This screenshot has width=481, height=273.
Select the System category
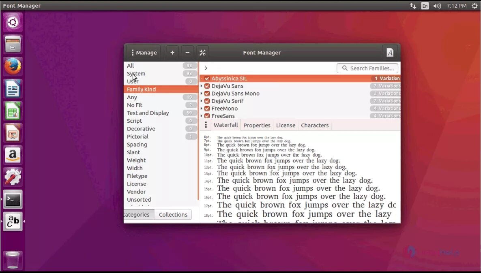point(161,74)
